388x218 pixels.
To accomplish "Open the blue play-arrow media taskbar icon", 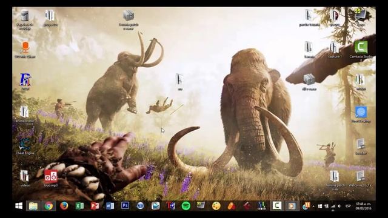I will click(x=155, y=206).
